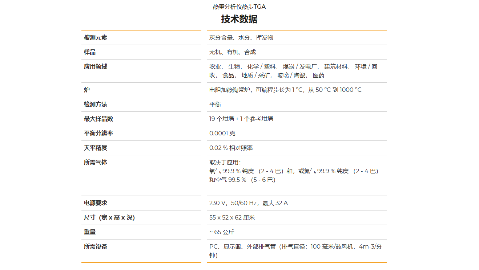Viewport: 479px width, 270px height.
Task: Click the 热重分析仪热步TGA title text
Action: [x=239, y=7]
